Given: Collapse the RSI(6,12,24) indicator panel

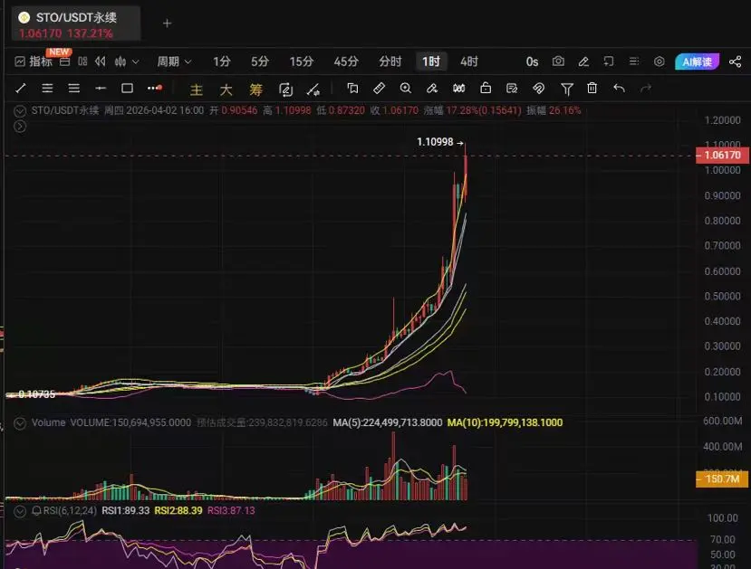Looking at the screenshot, I should [x=20, y=511].
